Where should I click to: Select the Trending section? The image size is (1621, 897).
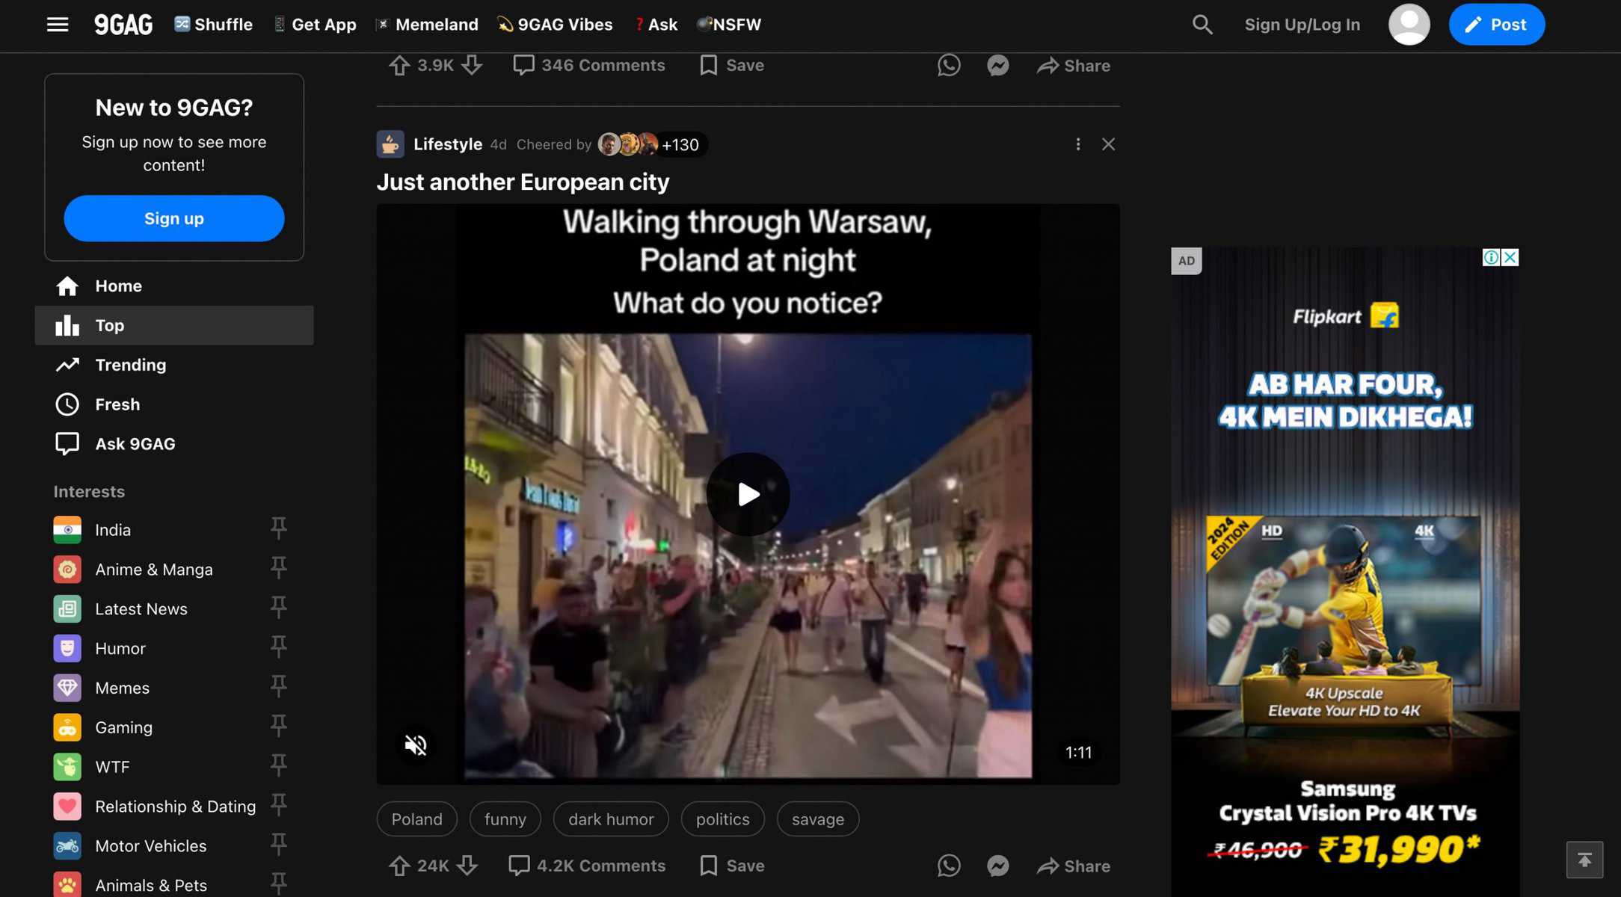174,365
